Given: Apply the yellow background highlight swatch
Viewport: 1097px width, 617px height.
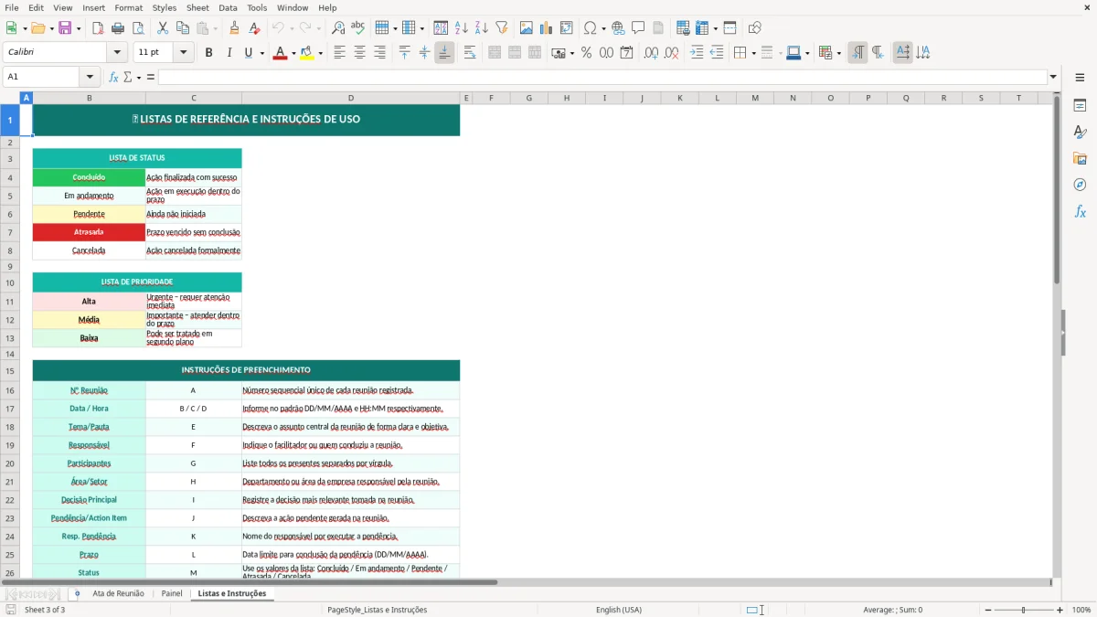Looking at the screenshot, I should pos(306,53).
